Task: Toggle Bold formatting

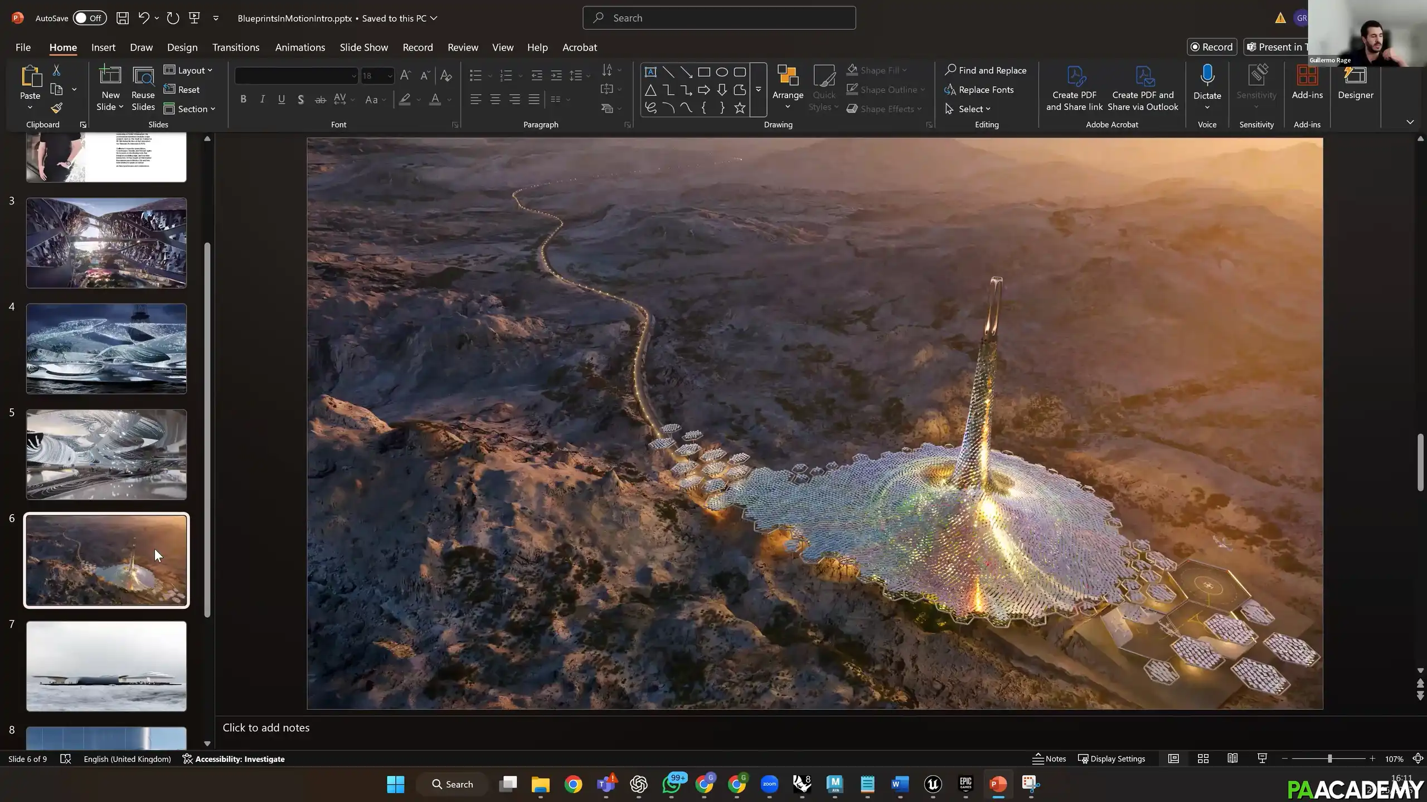Action: [243, 99]
